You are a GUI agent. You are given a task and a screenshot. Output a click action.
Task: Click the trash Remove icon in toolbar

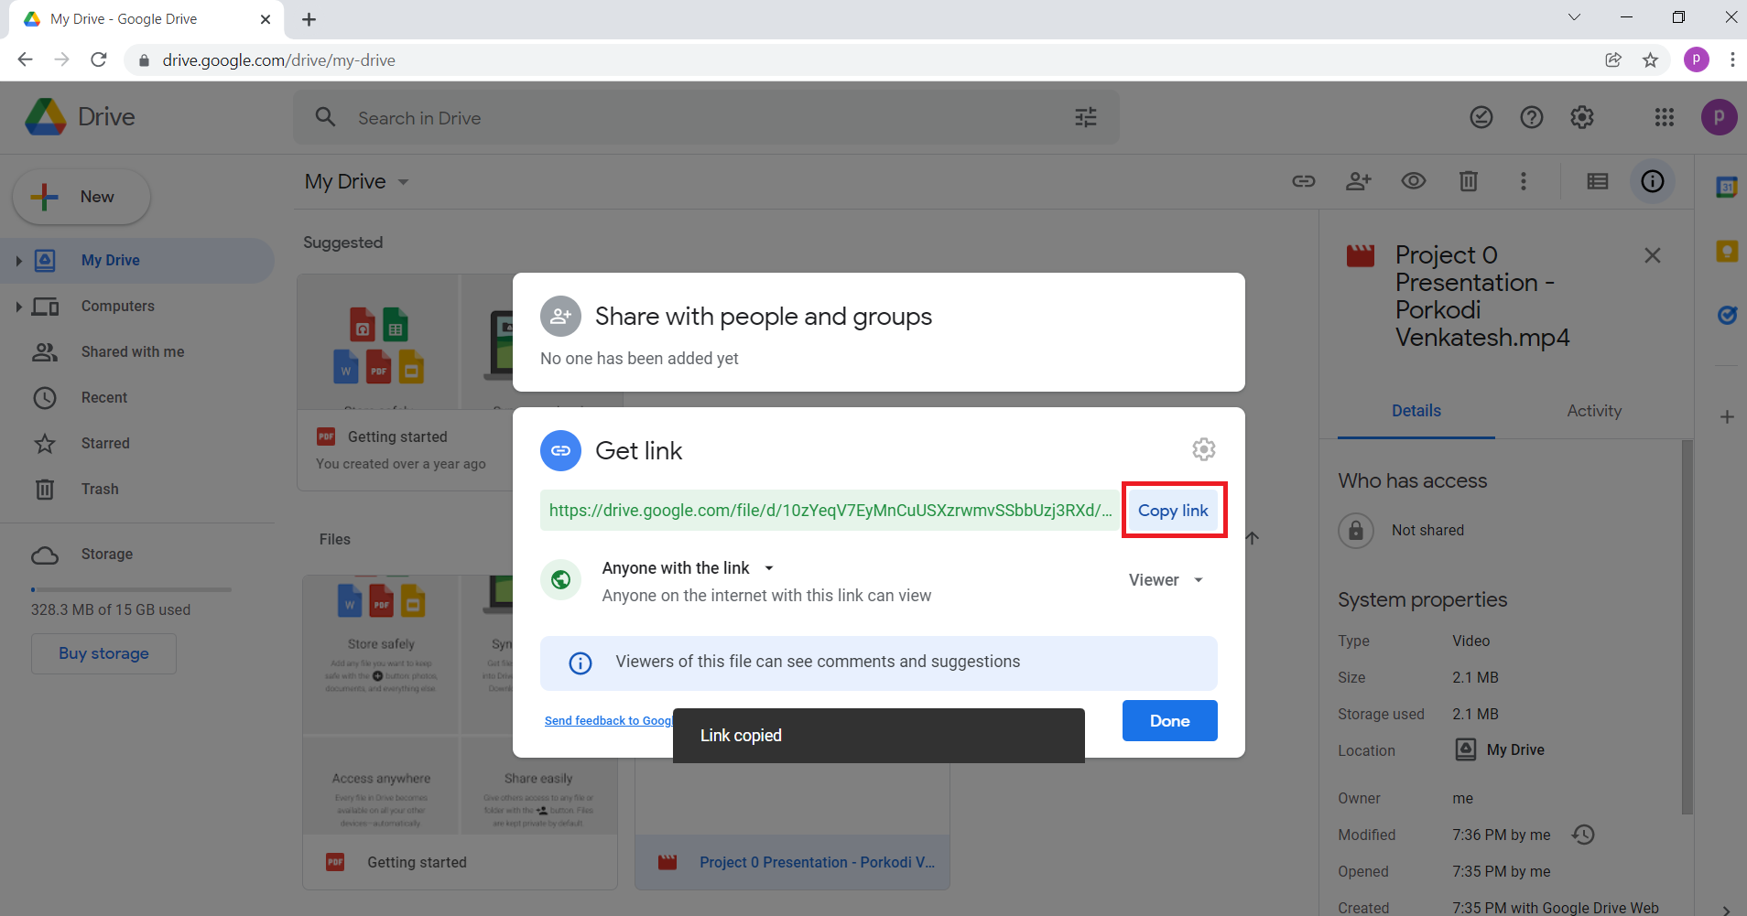(x=1468, y=181)
